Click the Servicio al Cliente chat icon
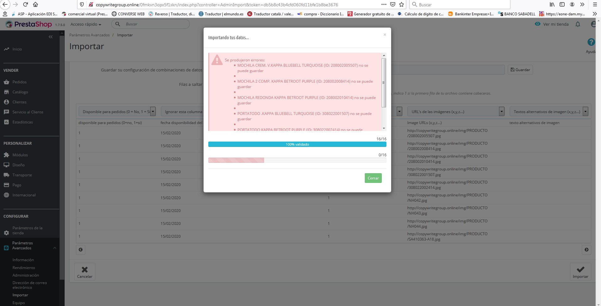This screenshot has width=601, height=306. pyautogui.click(x=6, y=112)
